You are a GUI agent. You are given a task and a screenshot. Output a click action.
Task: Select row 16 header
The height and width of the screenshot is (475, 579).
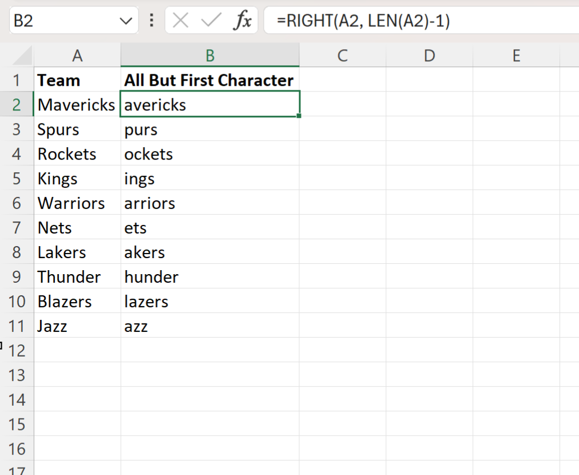coord(17,449)
